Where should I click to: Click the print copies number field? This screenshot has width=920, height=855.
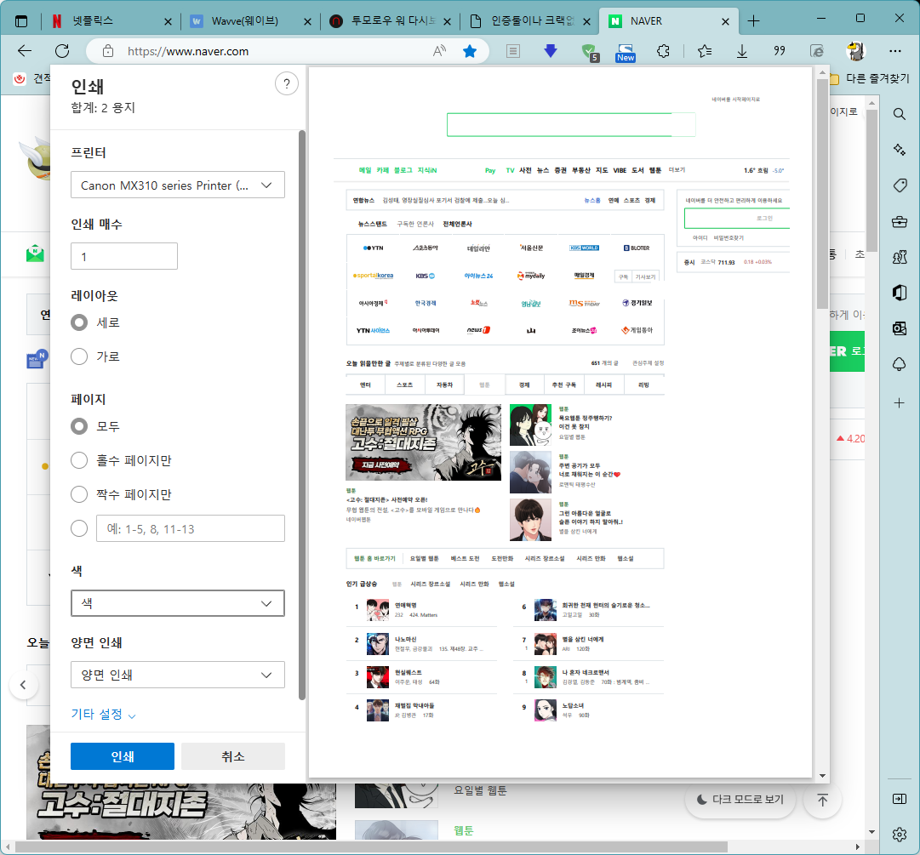click(124, 256)
